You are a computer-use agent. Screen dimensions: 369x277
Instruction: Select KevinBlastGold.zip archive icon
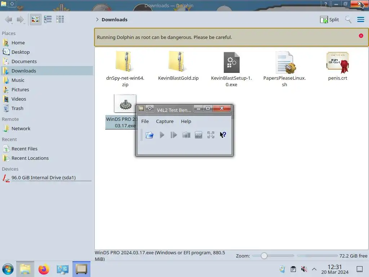click(x=178, y=62)
